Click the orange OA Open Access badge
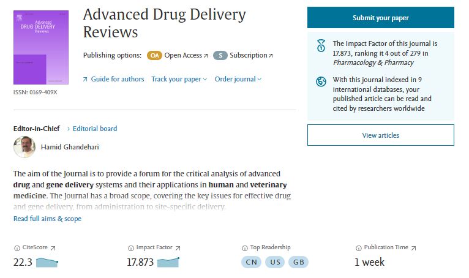This screenshot has width=469, height=278. point(154,55)
